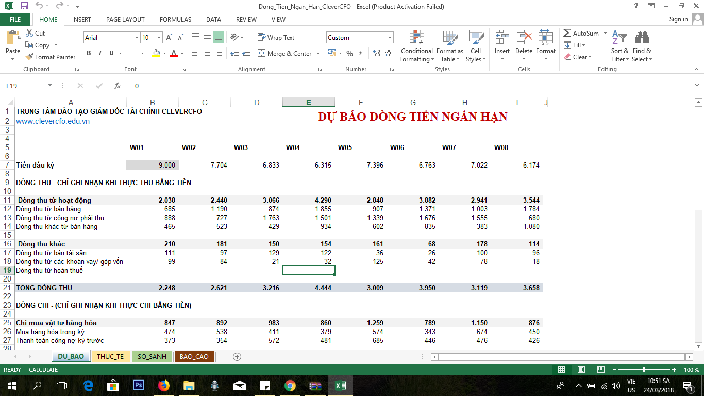Switch to the THUC_TE sheet tab
This screenshot has width=704, height=396.
coord(110,357)
